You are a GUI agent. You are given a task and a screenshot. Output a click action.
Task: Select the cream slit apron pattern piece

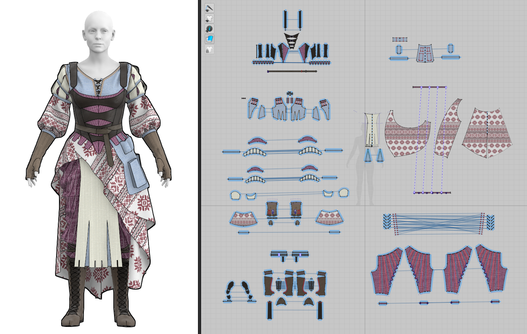[372, 130]
